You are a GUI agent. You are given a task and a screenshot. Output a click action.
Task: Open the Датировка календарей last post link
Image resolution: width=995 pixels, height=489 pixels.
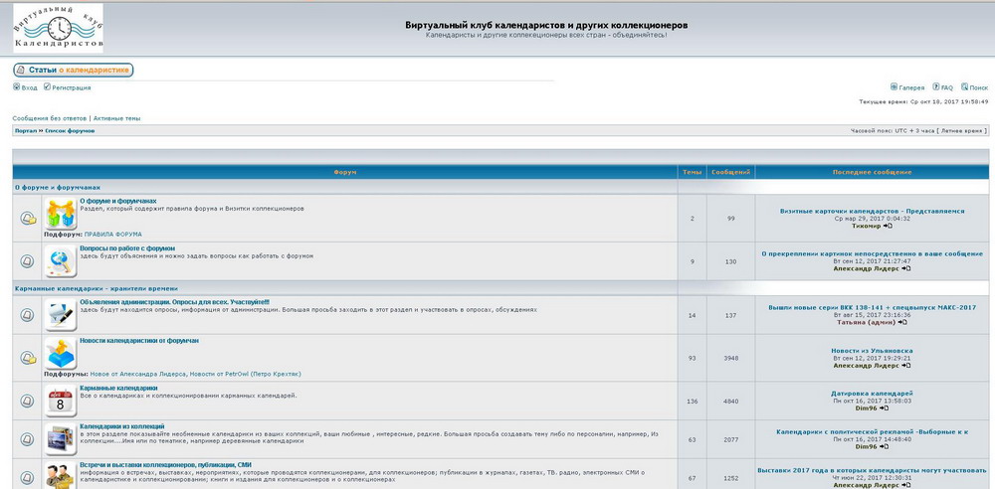(871, 393)
